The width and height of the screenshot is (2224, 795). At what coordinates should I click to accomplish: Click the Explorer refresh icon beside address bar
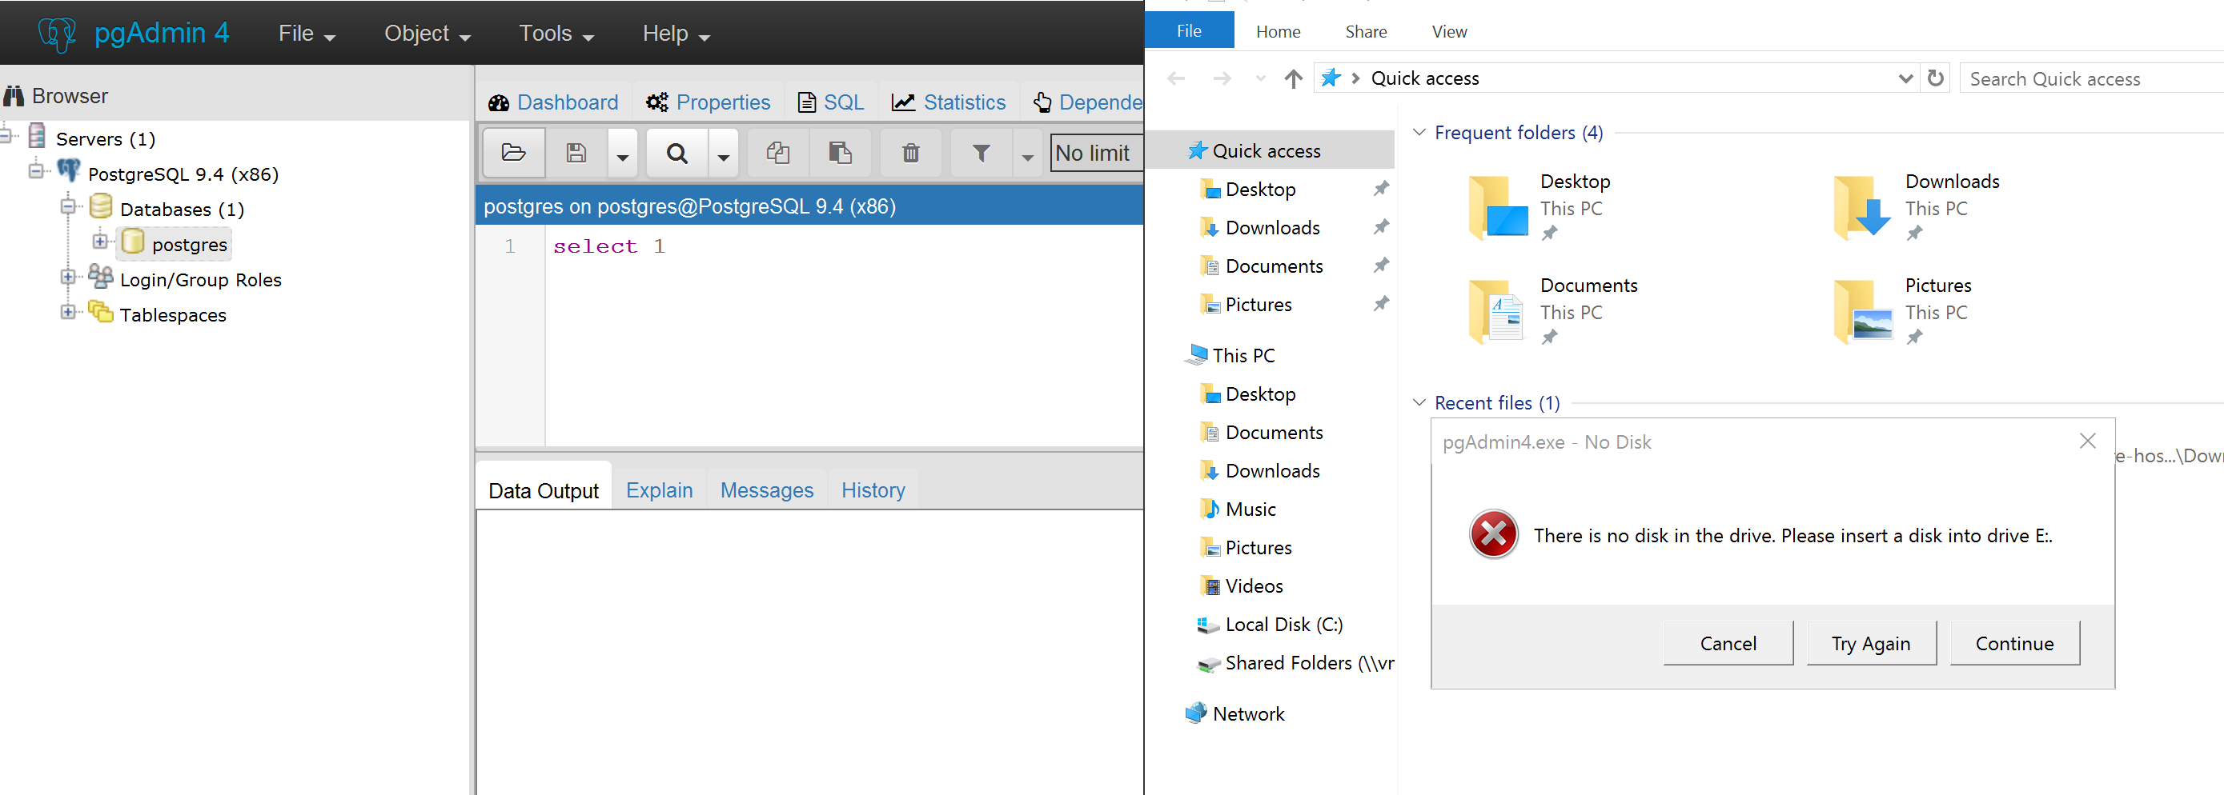click(x=1936, y=78)
